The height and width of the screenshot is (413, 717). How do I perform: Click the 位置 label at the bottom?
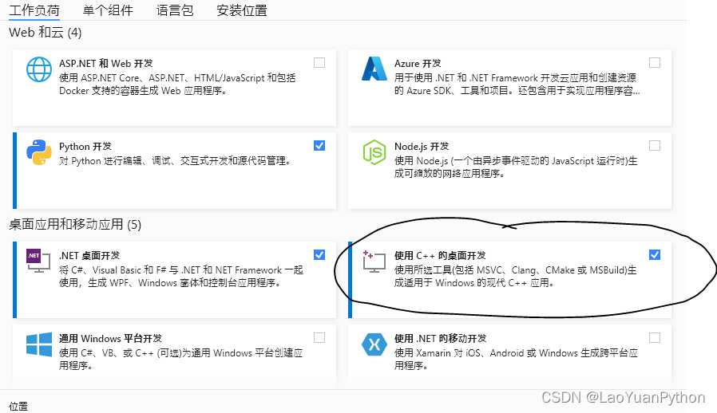pyautogui.click(x=18, y=406)
